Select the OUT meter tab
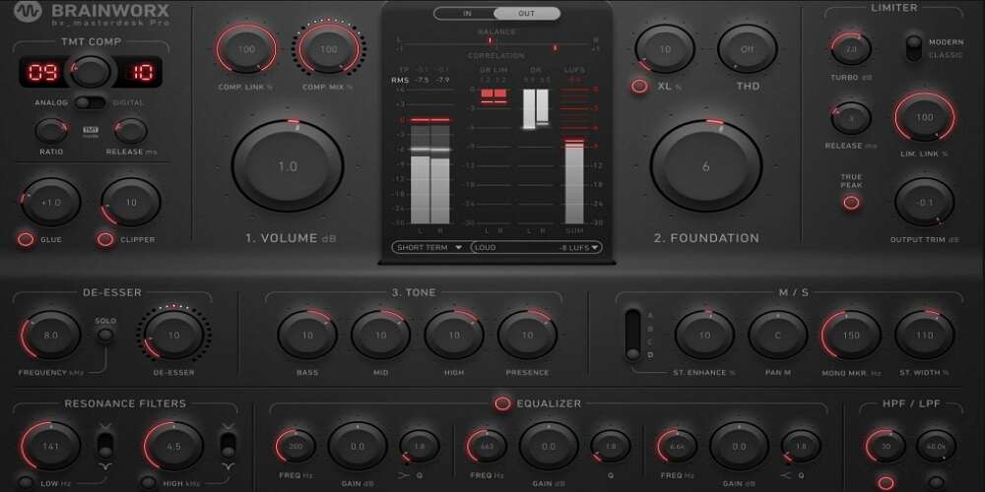The width and height of the screenshot is (985, 492). (526, 13)
